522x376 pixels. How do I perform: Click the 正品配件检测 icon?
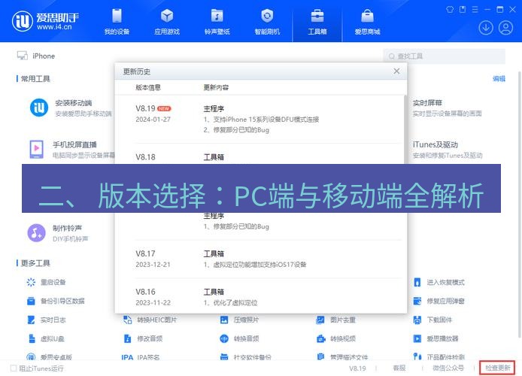point(417,356)
